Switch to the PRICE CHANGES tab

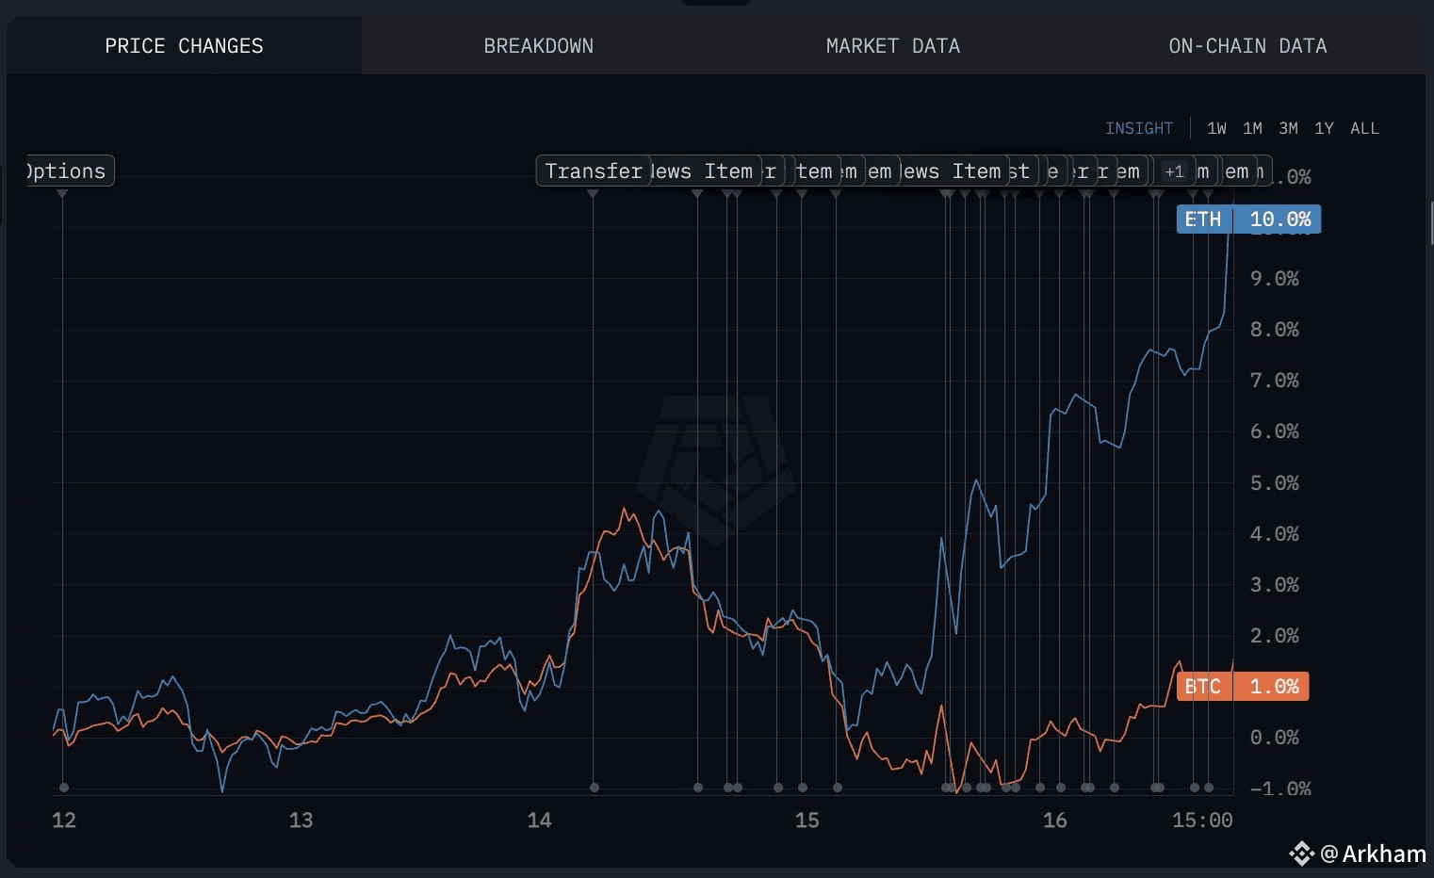coord(184,45)
